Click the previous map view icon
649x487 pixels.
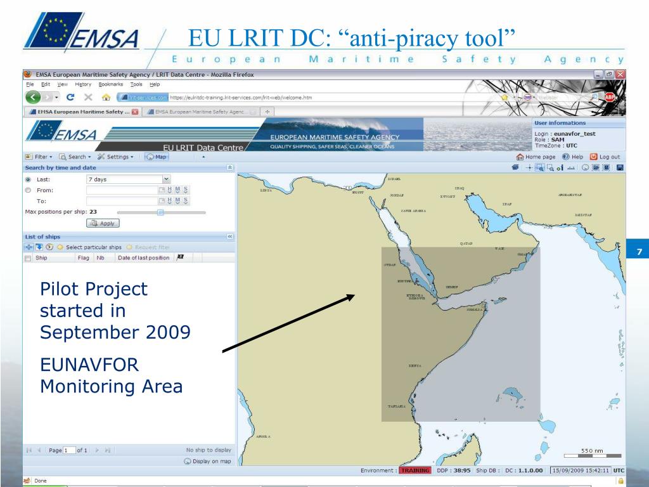596,167
